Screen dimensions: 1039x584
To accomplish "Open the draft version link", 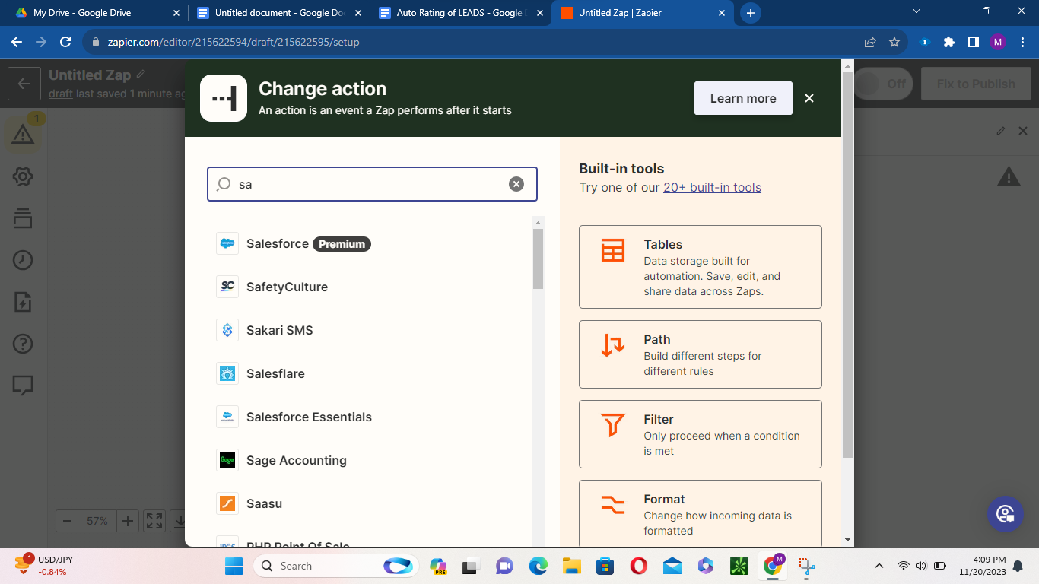I will click(x=61, y=94).
